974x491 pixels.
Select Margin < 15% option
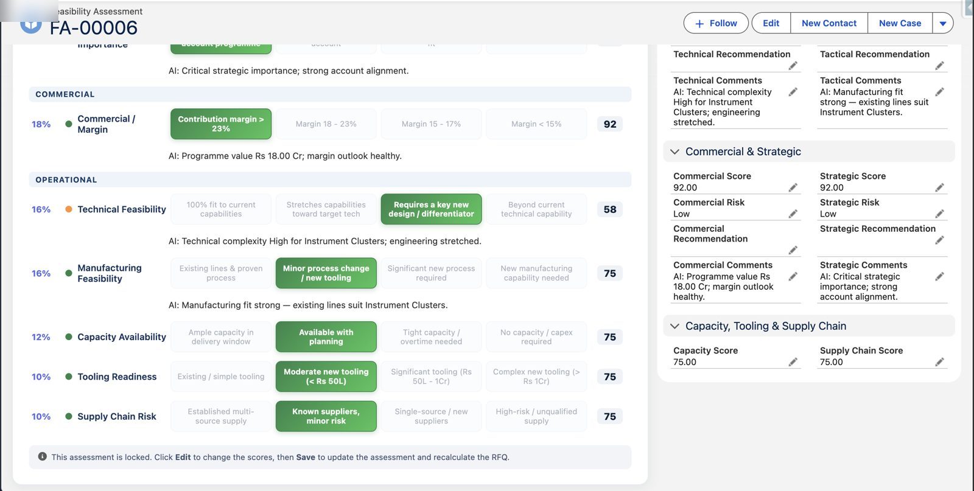tap(536, 124)
